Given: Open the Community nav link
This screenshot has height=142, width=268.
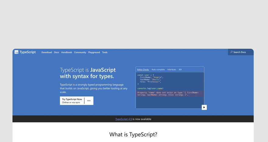Looking at the screenshot, I should (80, 52).
